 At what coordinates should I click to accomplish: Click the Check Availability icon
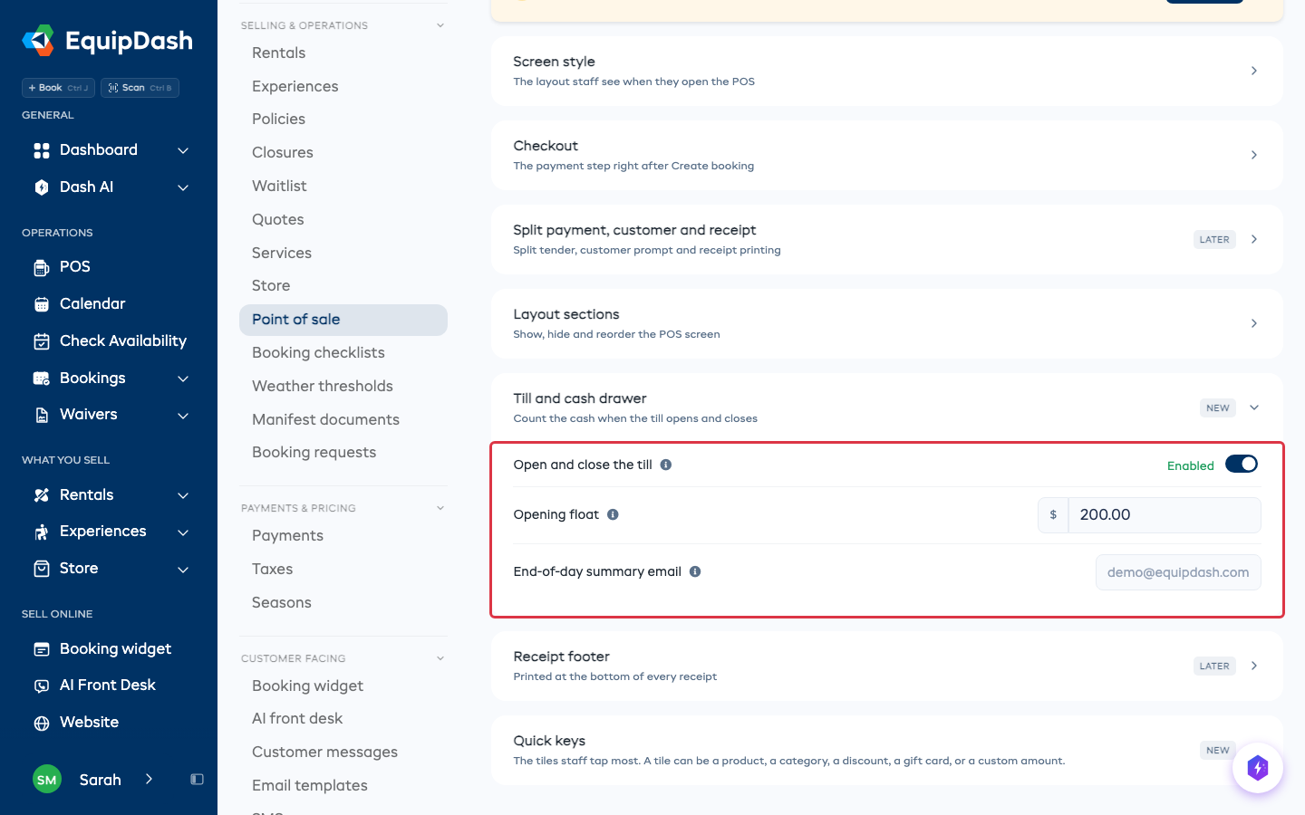pyautogui.click(x=42, y=341)
